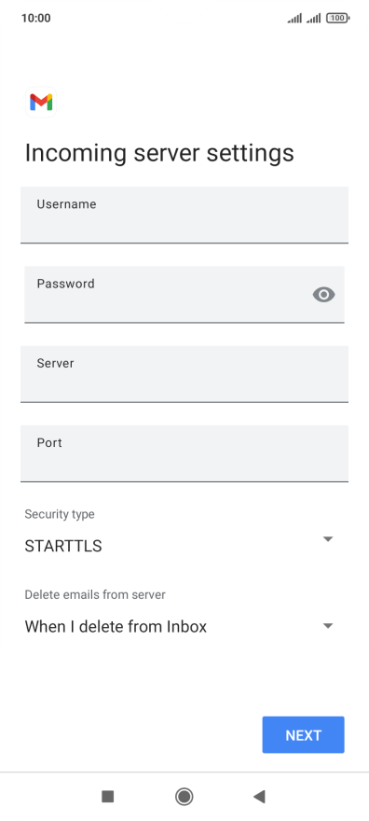Focus the Server input field
369x821 pixels.
click(x=184, y=374)
